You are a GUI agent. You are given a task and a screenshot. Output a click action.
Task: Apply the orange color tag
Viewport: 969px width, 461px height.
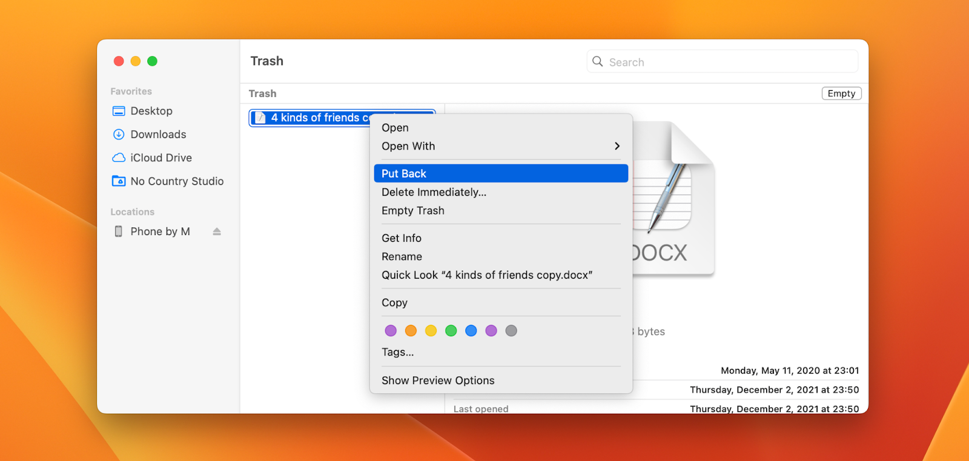pos(411,331)
